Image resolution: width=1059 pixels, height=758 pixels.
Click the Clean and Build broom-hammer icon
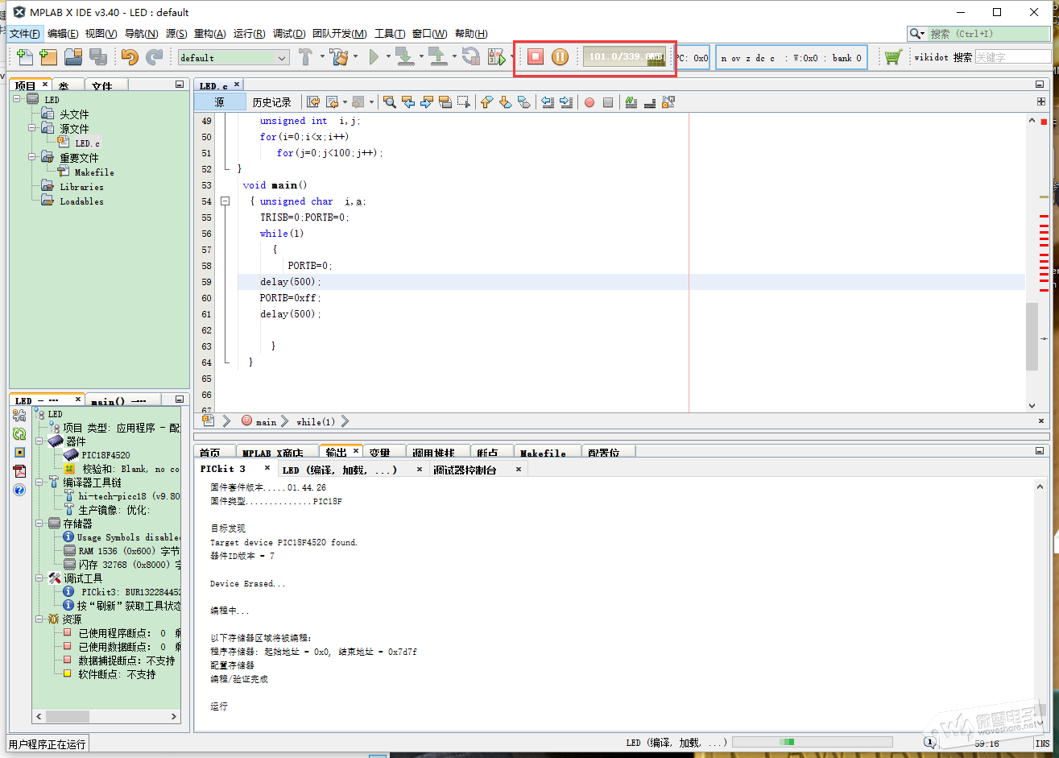pyautogui.click(x=339, y=57)
